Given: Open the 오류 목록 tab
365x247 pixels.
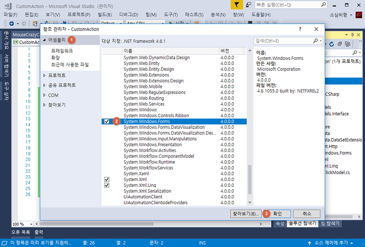Looking at the screenshot, I should click(21, 232).
